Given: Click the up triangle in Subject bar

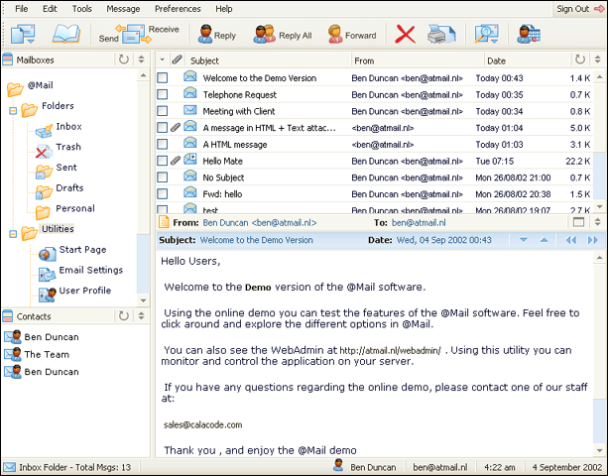Looking at the screenshot, I should pyautogui.click(x=544, y=240).
